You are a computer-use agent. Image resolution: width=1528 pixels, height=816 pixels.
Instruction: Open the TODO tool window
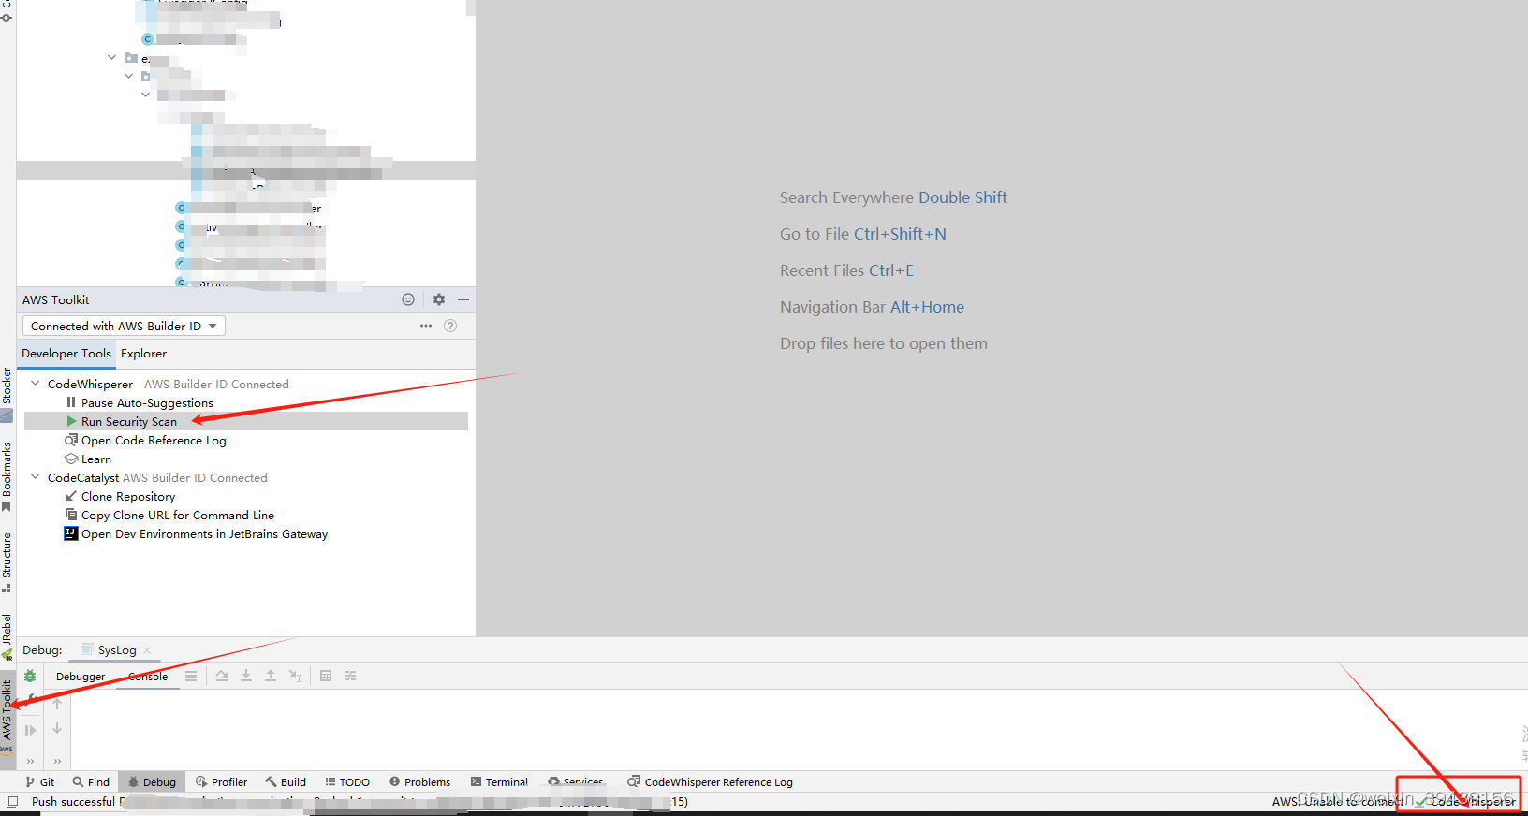pos(347,782)
